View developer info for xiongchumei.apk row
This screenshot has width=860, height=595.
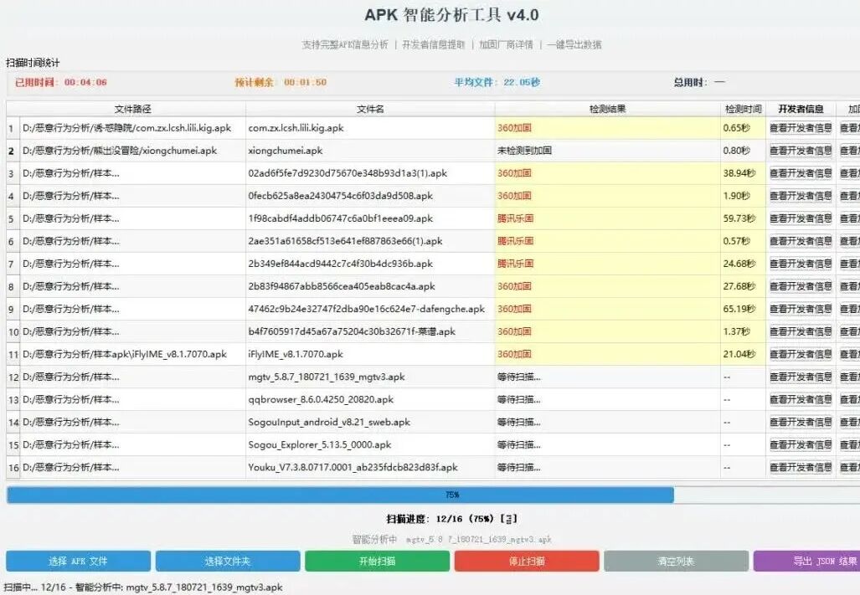click(x=801, y=151)
